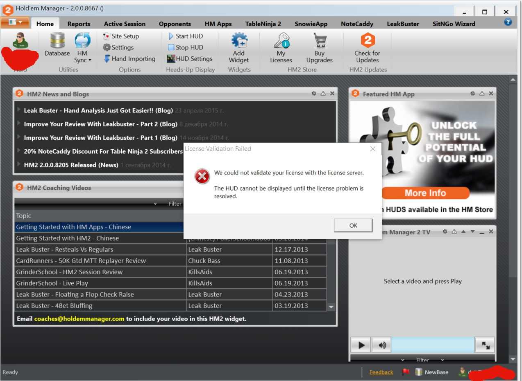This screenshot has height=381, width=522.
Task: Open Settings in the Options group
Action: 118,47
